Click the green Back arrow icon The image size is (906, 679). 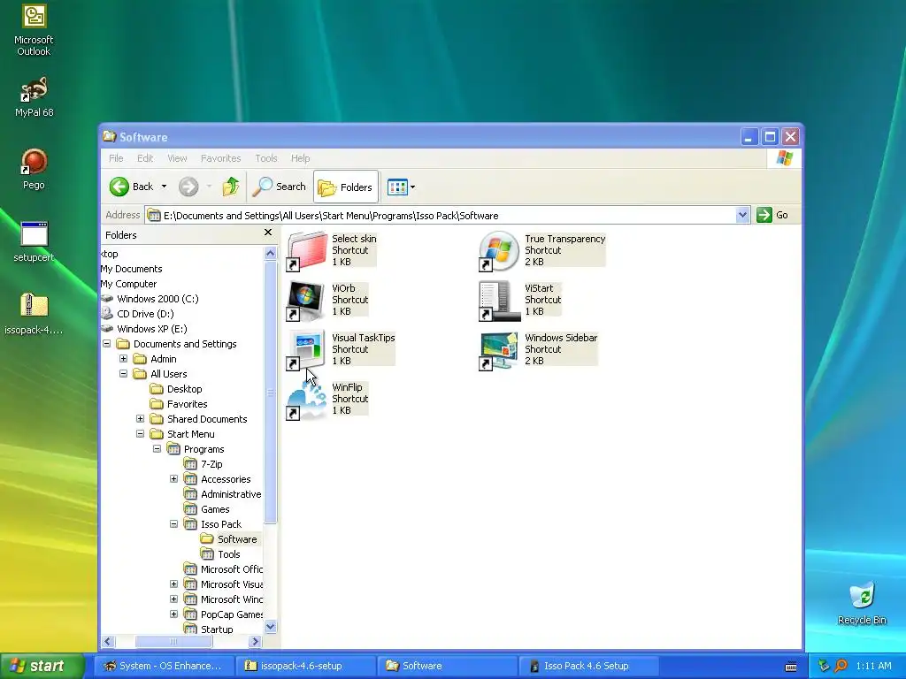(x=119, y=187)
